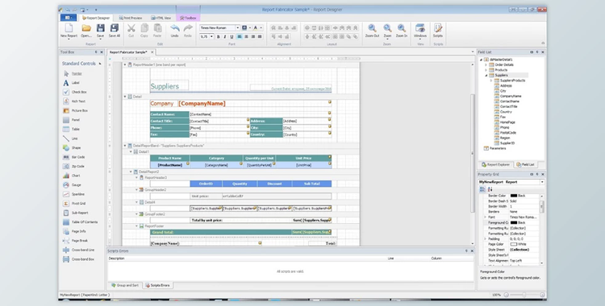Viewport: 605px width, 306px height.
Task: Switch to the Report Explorer tab
Action: coord(496,164)
